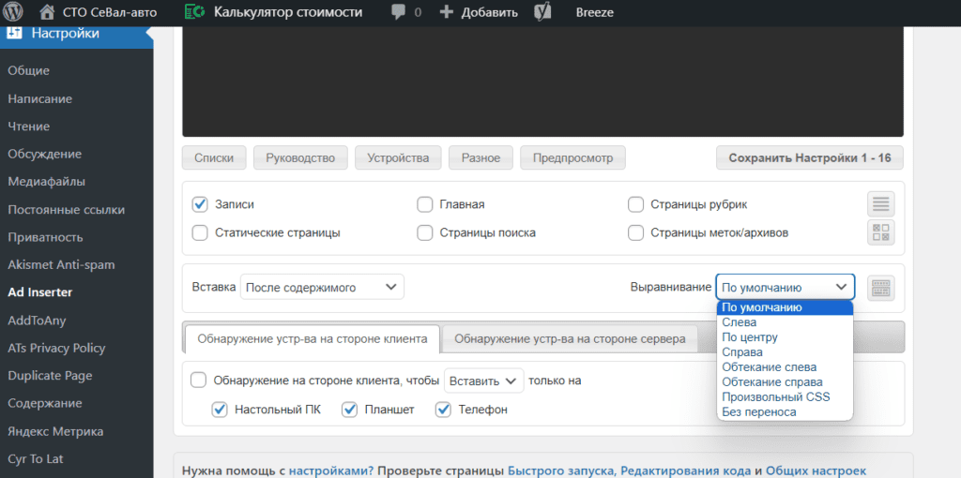Click the Предпросмотр button
This screenshot has height=478, width=961.
point(573,157)
